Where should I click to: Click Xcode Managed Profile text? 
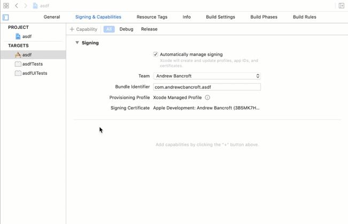177,98
